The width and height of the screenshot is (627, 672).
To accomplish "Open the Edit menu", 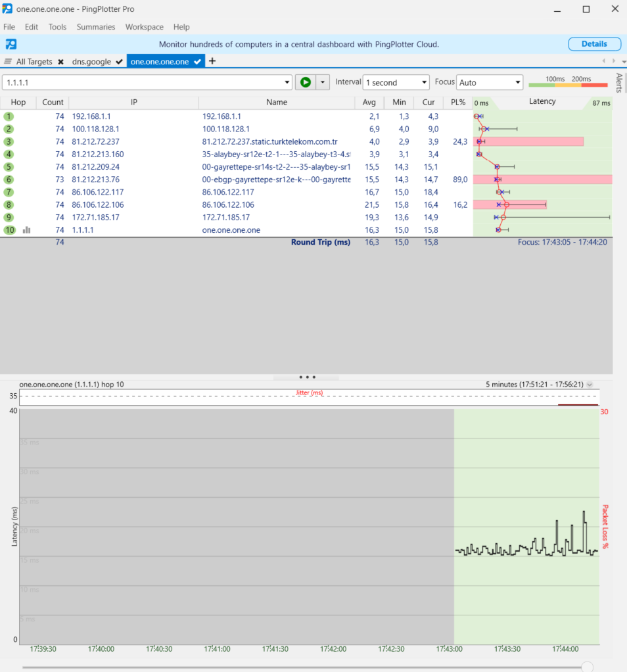I will pyautogui.click(x=32, y=27).
